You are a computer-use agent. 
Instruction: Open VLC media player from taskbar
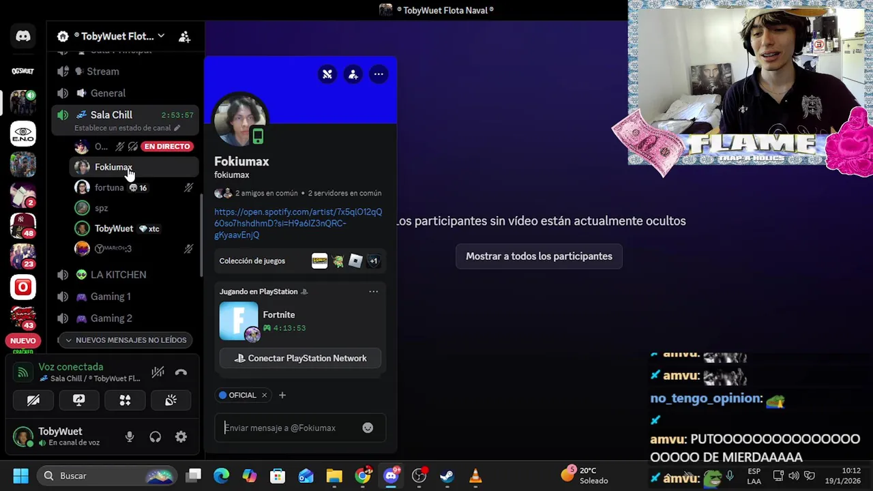coord(475,475)
